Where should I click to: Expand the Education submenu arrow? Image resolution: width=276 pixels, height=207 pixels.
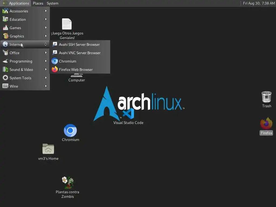coord(46,19)
